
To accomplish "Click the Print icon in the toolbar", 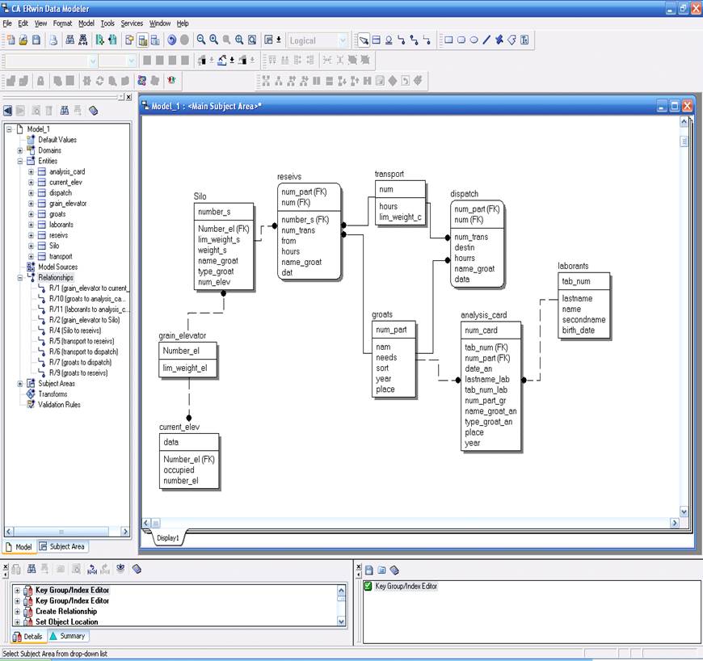I will (x=54, y=40).
